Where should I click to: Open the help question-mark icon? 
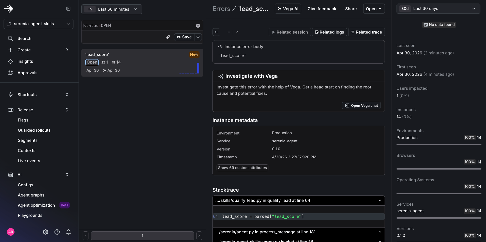coord(57,232)
